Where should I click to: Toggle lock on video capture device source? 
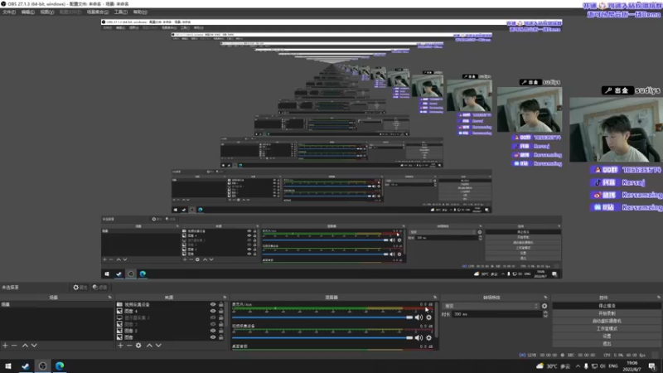[x=220, y=304]
